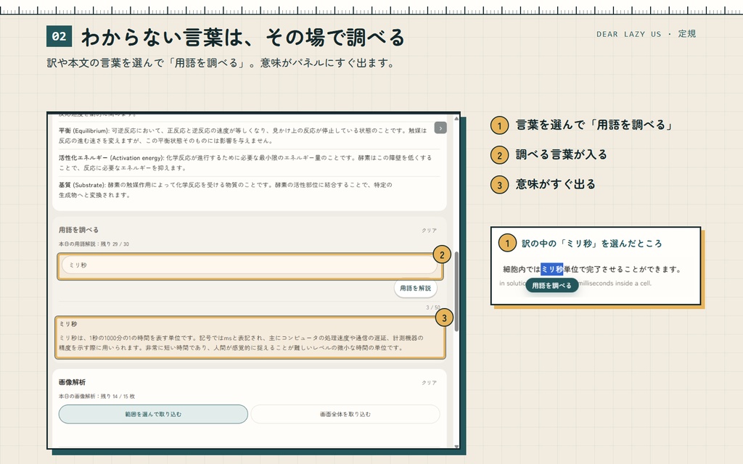Click the scrollbar down arrow

pyautogui.click(x=457, y=446)
